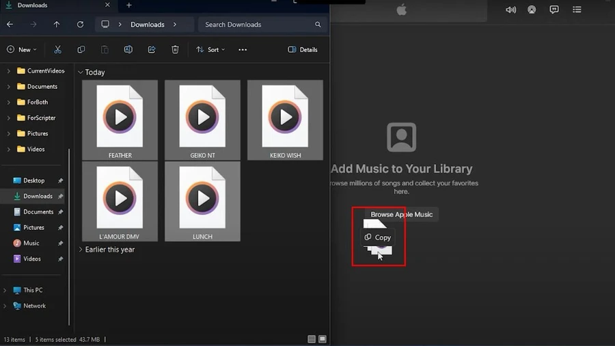Click the Search Downloads field
Screen dimensions: 615x346
tap(262, 25)
